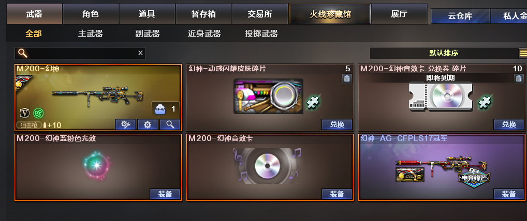Screen dimensions: 527x221
Task: Clear the search box with X
Action: [x=140, y=53]
